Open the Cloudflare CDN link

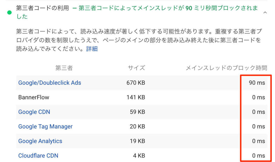pyautogui.click(x=38, y=156)
